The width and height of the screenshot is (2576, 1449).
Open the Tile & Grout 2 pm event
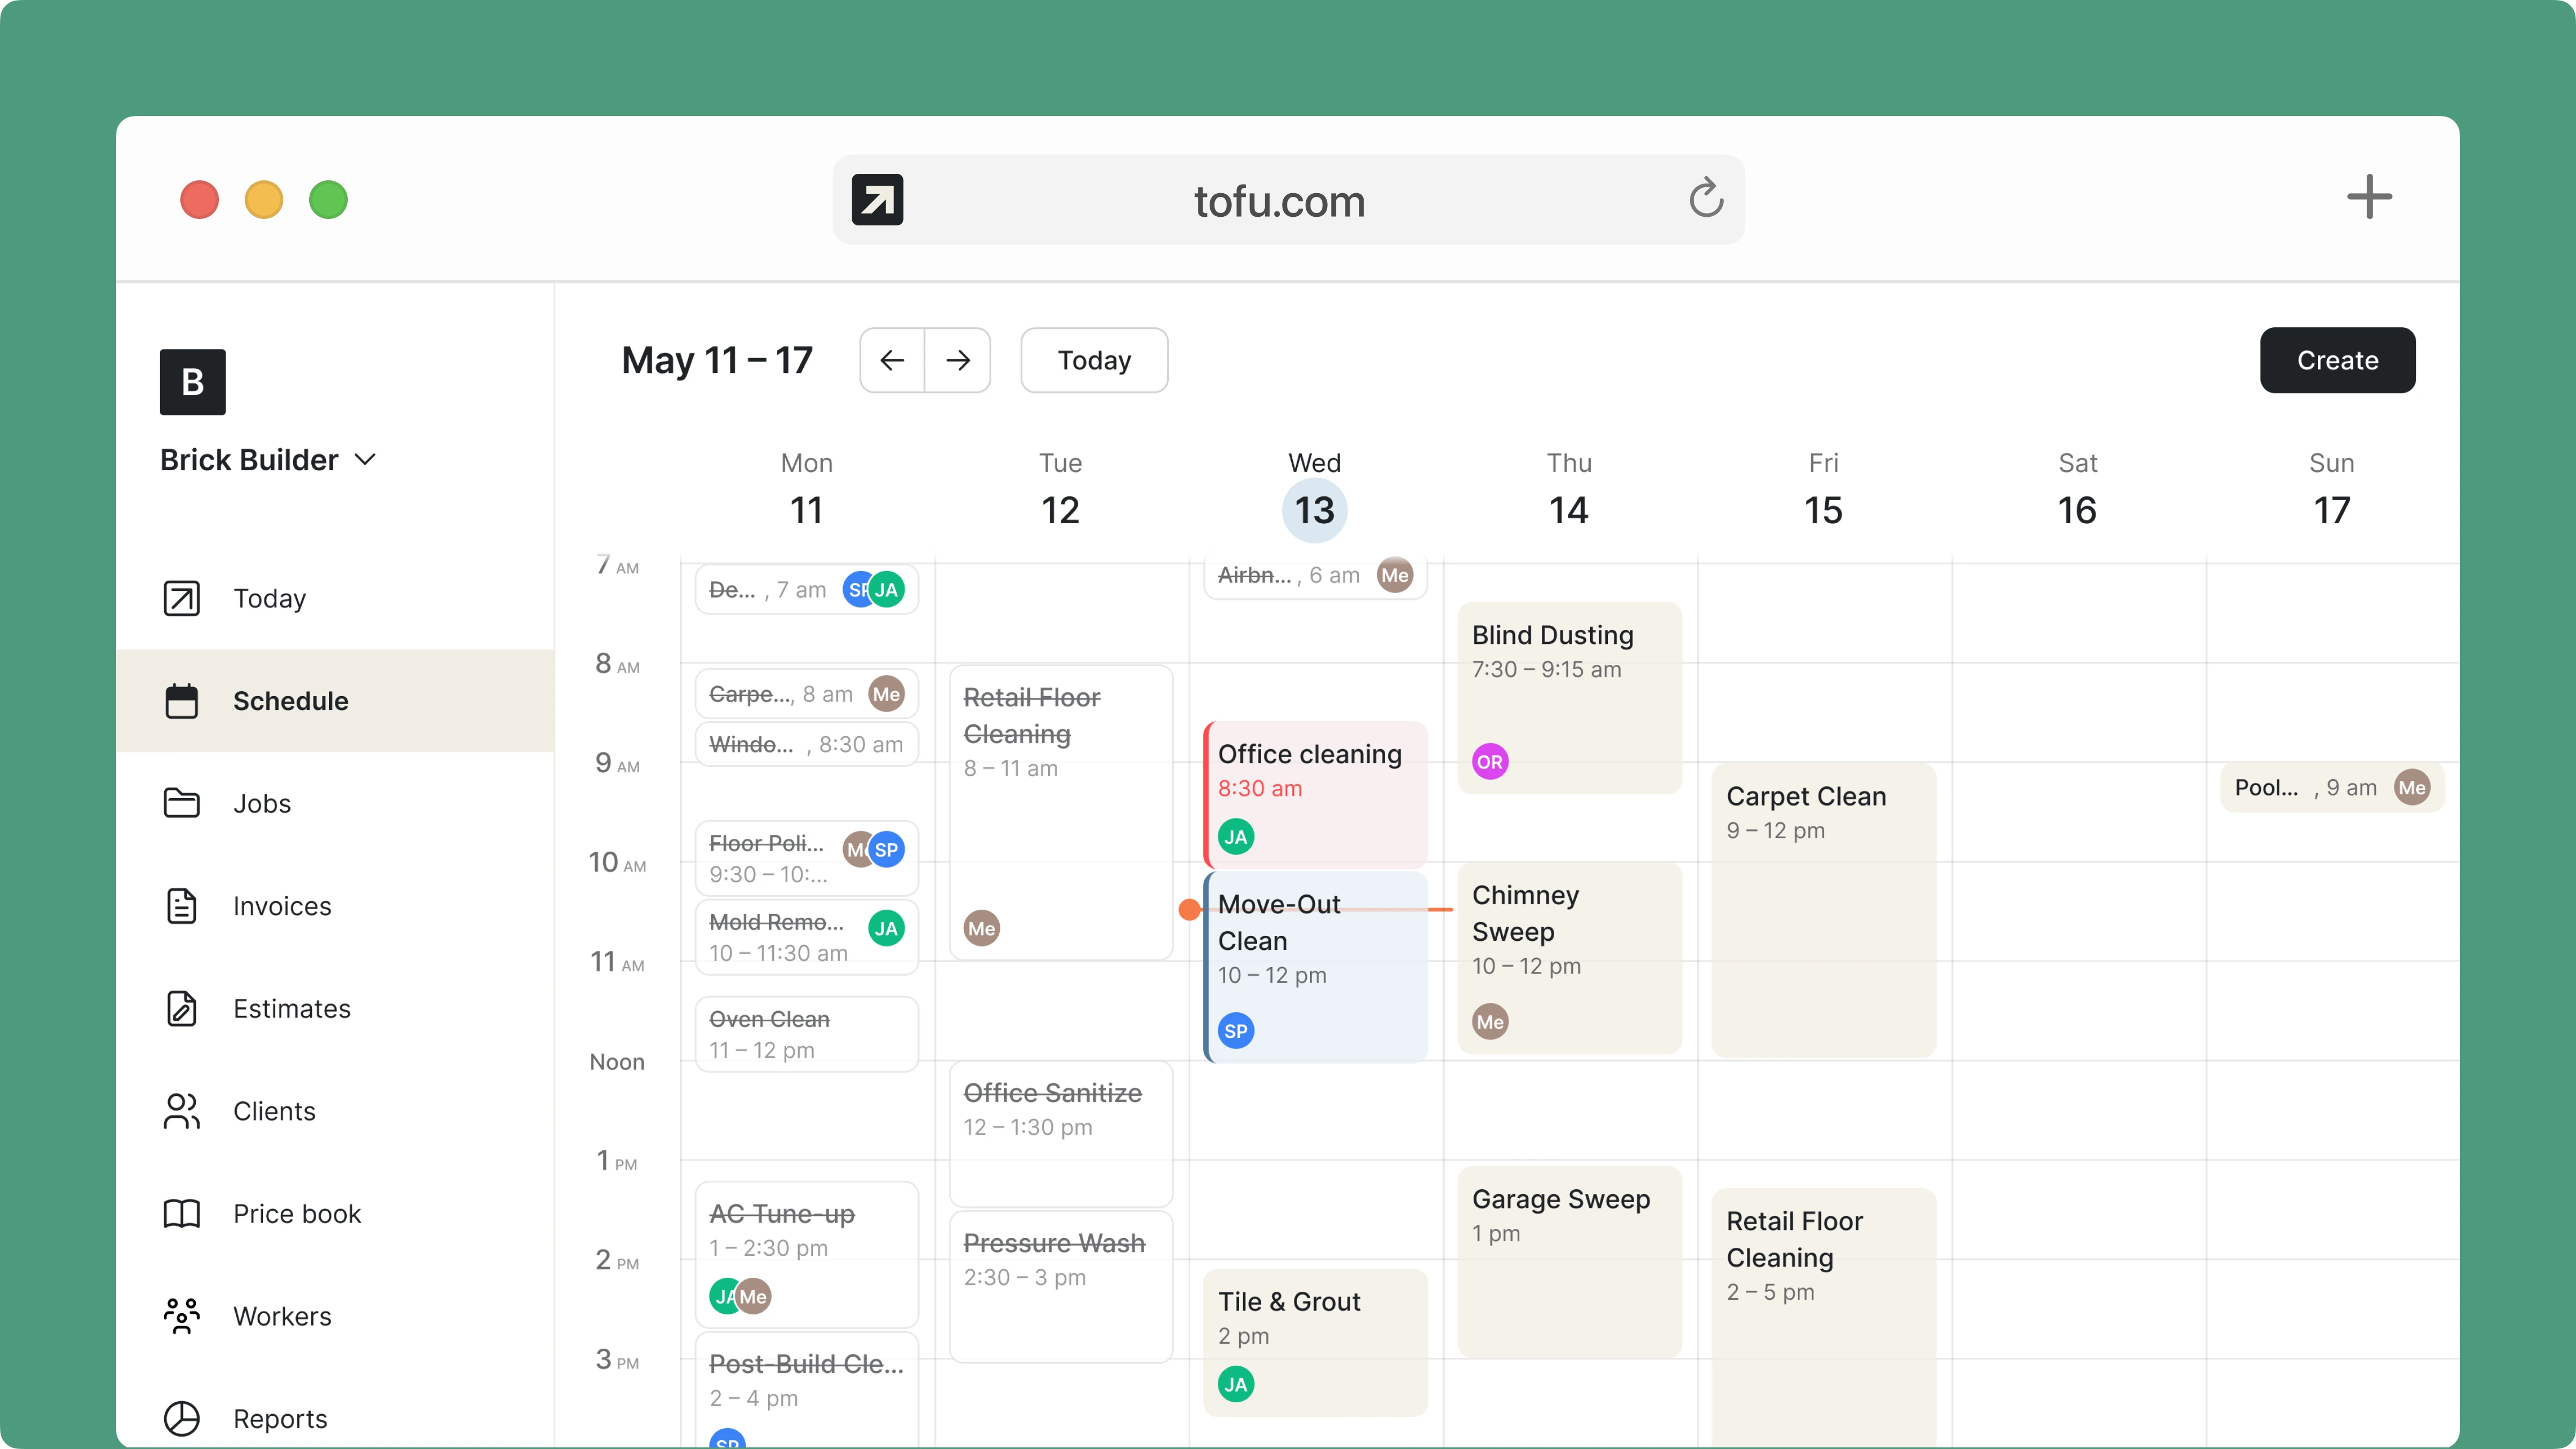(1316, 1342)
